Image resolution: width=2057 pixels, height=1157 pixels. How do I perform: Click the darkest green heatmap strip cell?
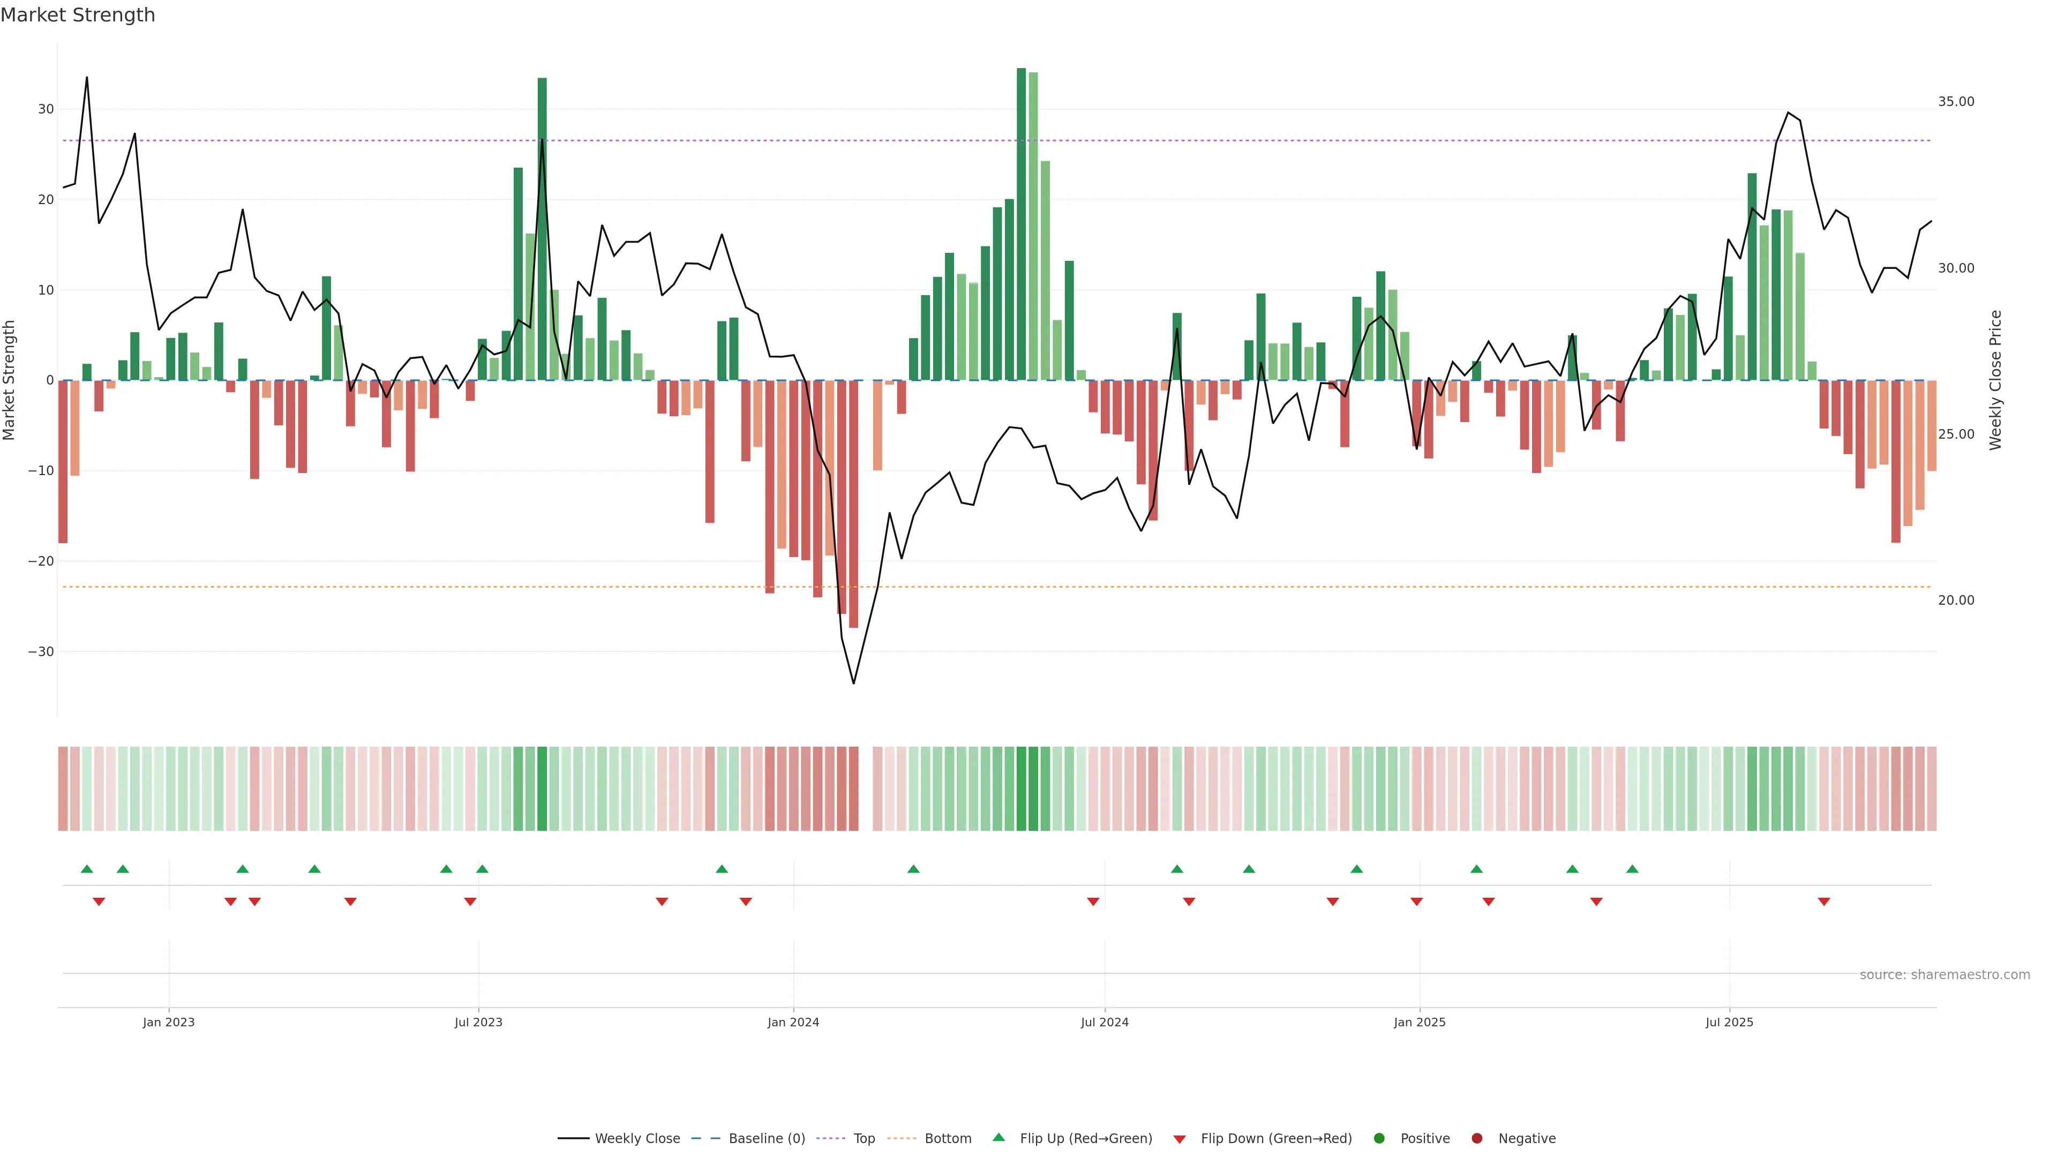(x=1022, y=788)
